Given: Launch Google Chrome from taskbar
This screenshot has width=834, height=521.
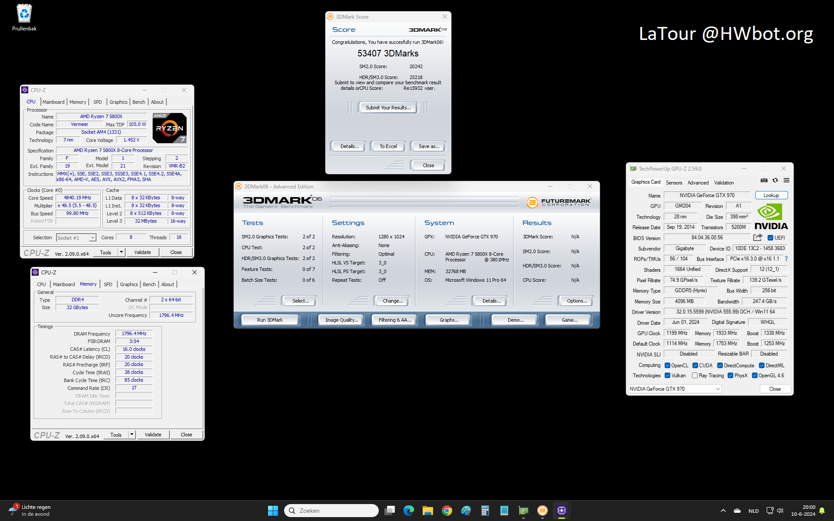Looking at the screenshot, I should 447,511.
